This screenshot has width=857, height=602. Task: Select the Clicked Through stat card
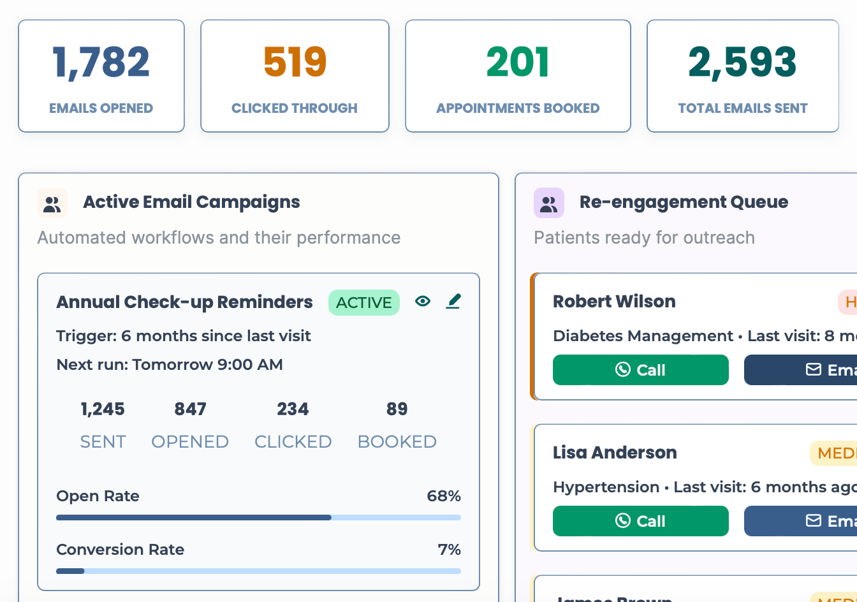295,76
